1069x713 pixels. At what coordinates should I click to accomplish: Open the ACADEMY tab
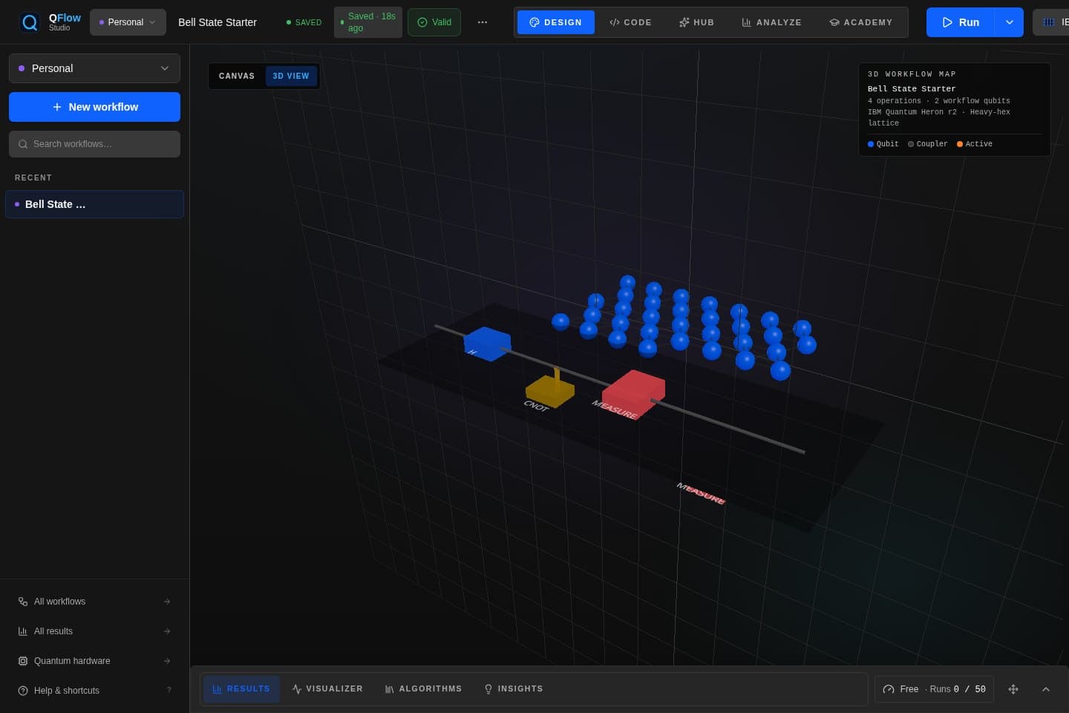point(860,22)
